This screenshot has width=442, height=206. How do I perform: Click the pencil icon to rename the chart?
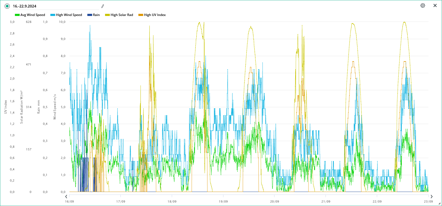point(103,6)
